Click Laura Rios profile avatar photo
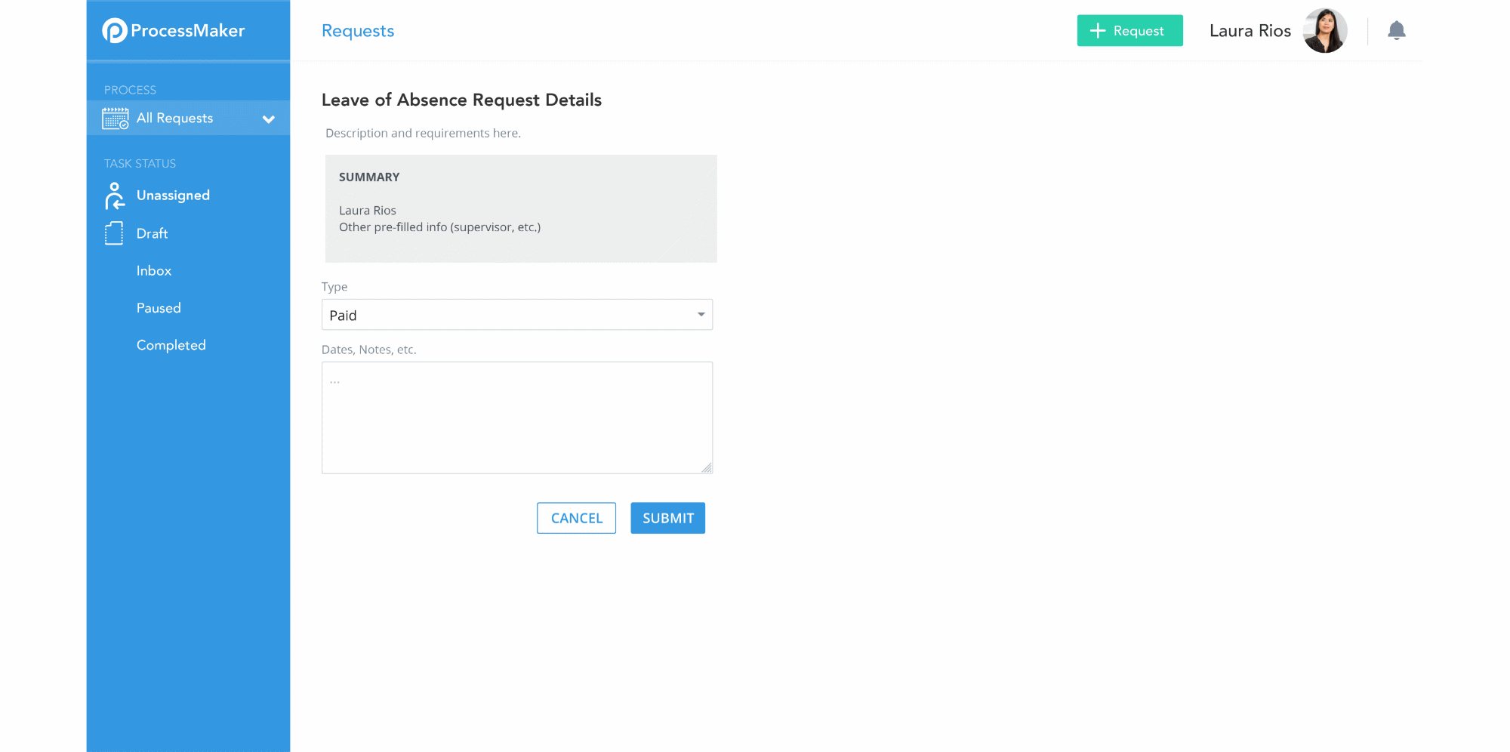 click(x=1325, y=30)
